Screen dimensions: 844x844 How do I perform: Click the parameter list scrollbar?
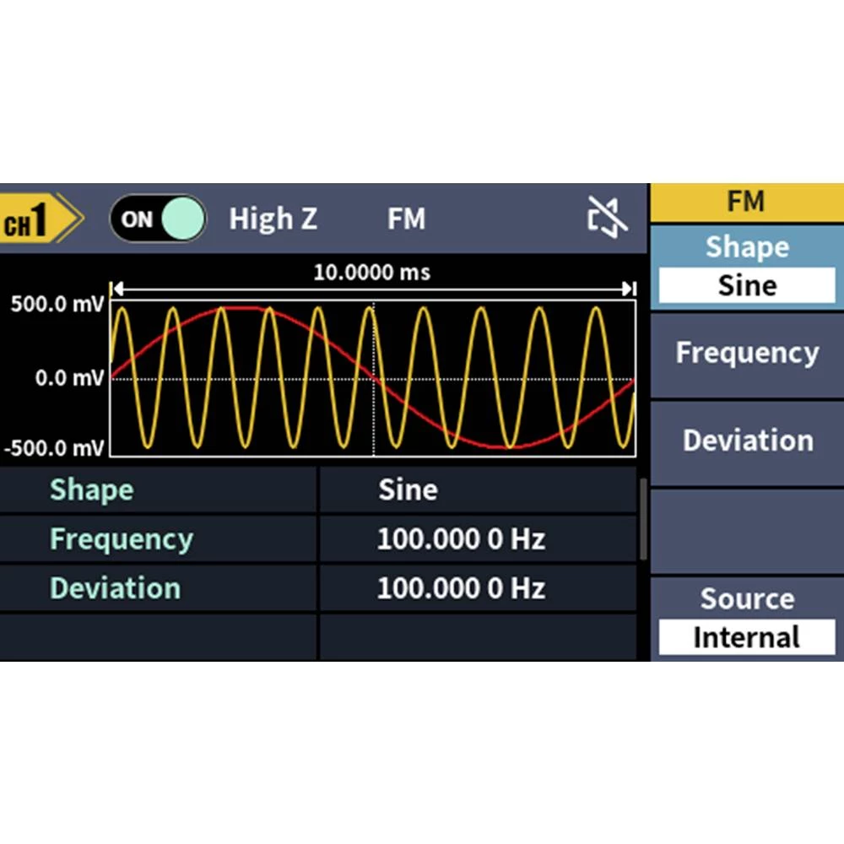643,519
